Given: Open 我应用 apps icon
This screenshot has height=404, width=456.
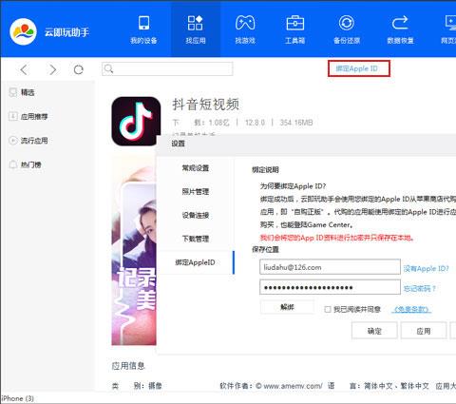Looking at the screenshot, I should click(195, 23).
